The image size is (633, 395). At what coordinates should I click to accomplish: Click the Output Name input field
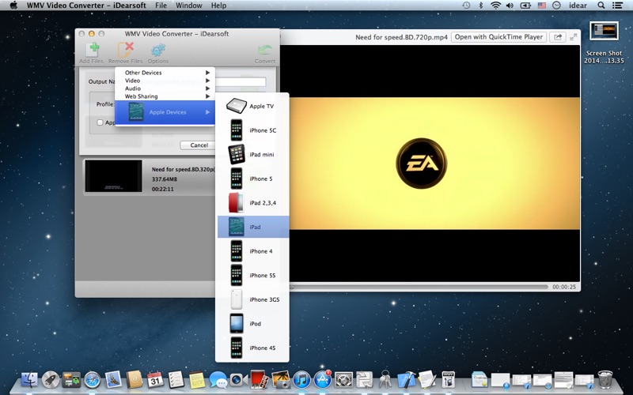coord(241,81)
